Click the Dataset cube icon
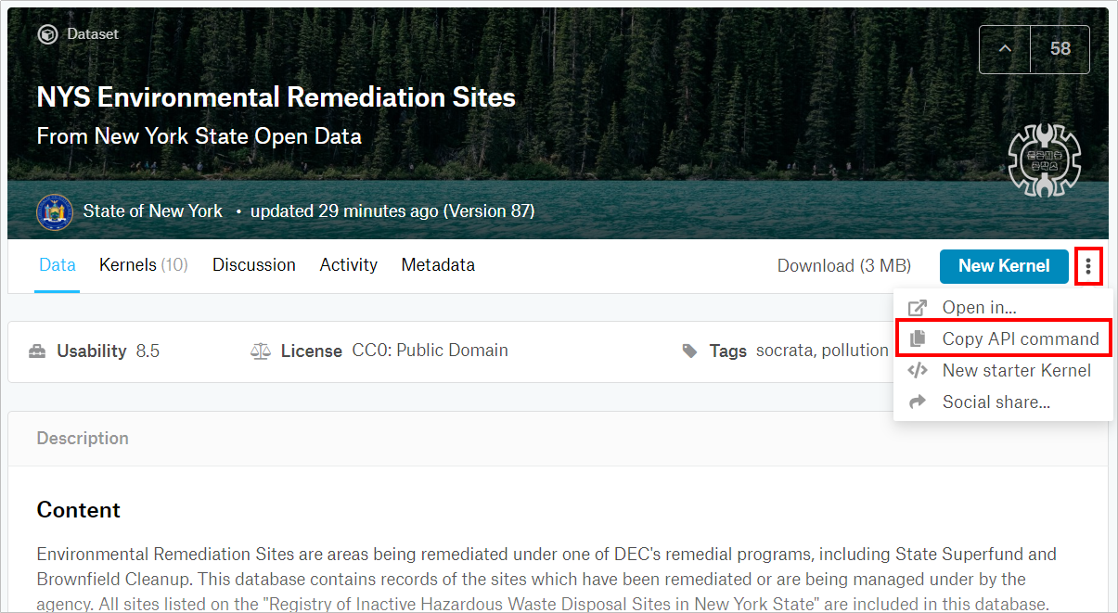Image resolution: width=1118 pixels, height=613 pixels. click(47, 34)
